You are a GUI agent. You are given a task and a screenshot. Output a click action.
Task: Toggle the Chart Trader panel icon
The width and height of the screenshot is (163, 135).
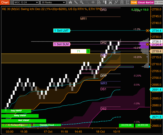105,2
